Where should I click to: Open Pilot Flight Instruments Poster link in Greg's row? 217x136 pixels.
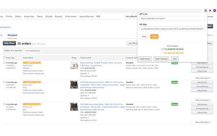tap(103, 85)
